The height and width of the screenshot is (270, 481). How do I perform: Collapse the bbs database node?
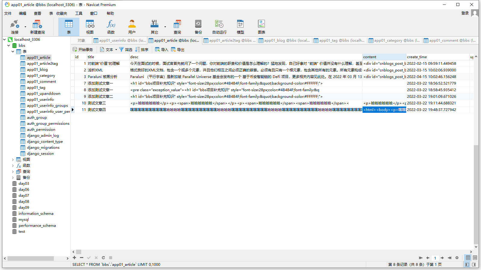pos(9,45)
